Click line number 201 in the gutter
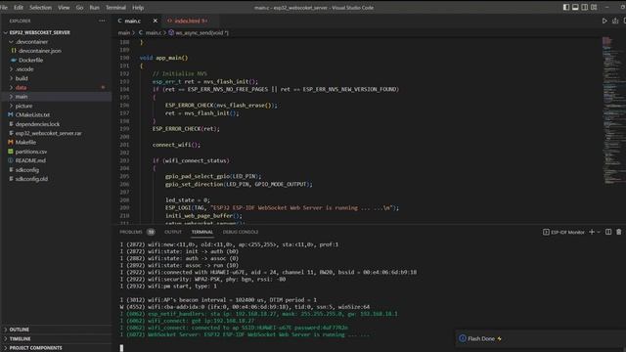 [x=124, y=145]
